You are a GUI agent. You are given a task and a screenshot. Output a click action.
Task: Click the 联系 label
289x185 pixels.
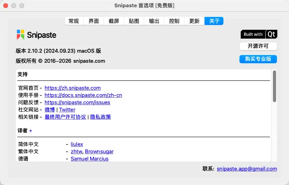pos(208,169)
